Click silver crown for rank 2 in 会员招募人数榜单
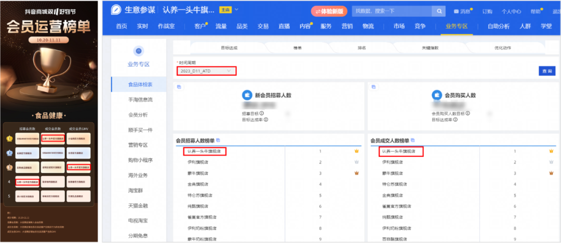Viewport: 561px width, 243px height. point(356,162)
